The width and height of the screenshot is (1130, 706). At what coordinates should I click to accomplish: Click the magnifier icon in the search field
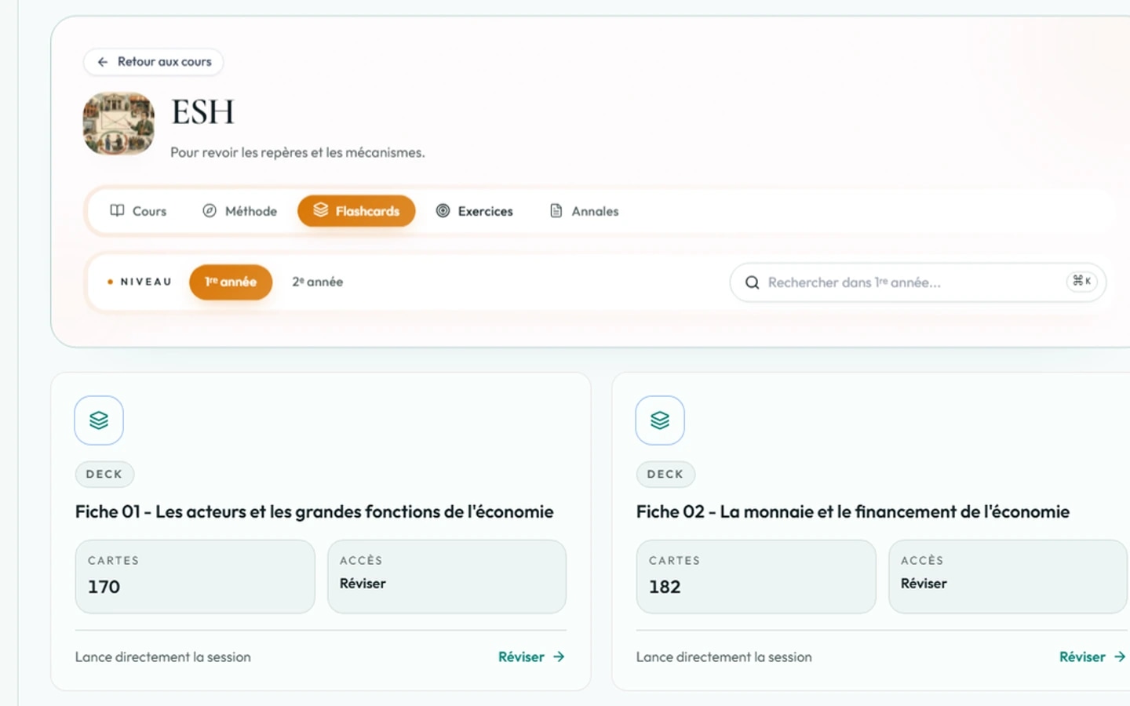click(x=752, y=282)
